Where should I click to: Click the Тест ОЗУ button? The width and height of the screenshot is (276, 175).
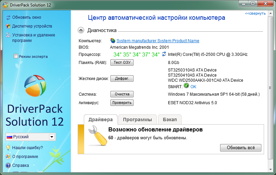122,62
